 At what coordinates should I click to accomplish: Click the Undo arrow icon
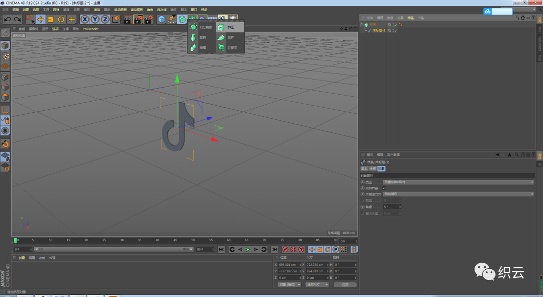(7, 20)
